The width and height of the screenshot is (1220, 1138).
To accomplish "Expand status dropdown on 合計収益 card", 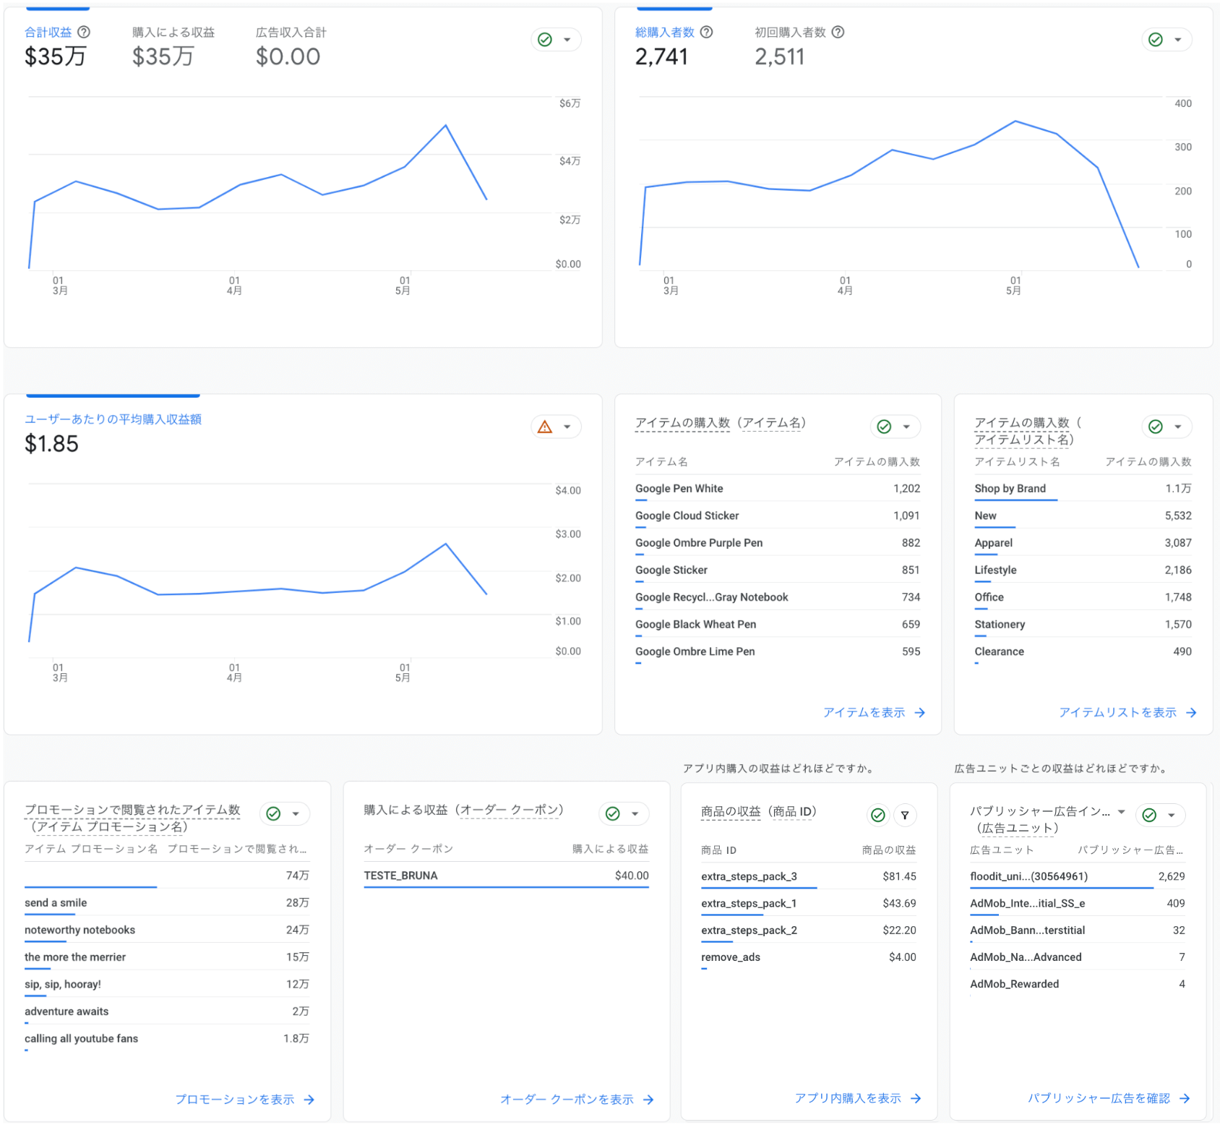I will 567,40.
